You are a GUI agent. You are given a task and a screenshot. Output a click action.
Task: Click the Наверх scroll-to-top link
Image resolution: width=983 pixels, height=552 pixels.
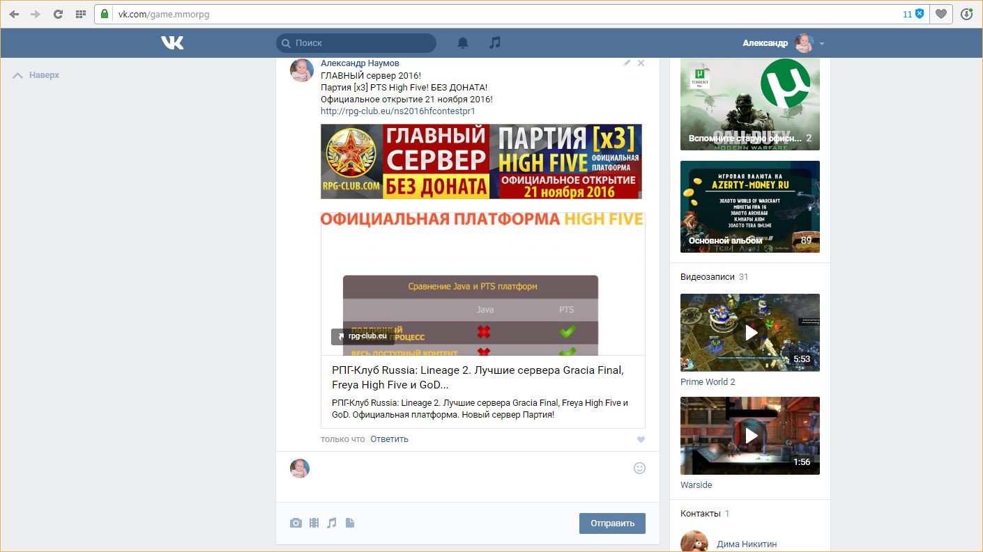coord(36,75)
